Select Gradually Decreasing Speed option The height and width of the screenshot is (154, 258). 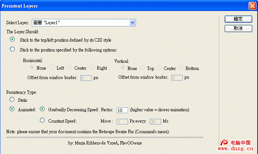pyautogui.click(x=42, y=109)
